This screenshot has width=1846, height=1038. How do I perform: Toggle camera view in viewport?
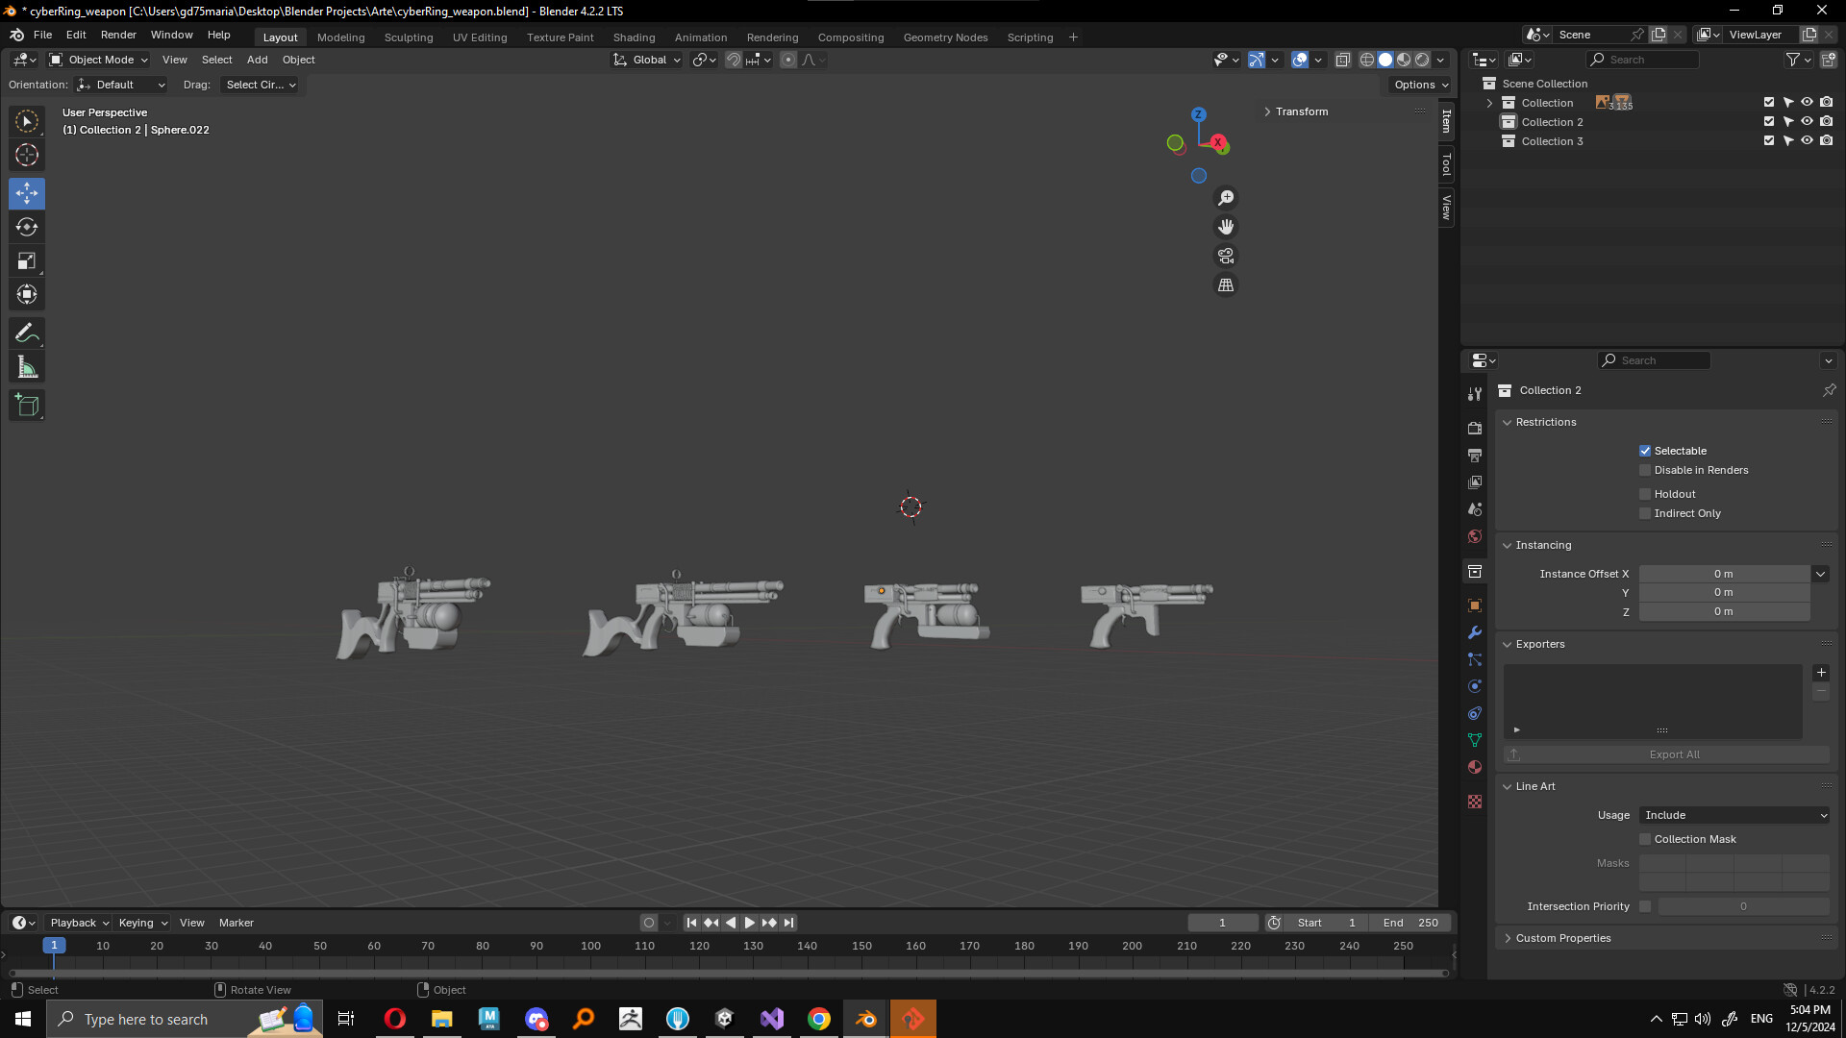coord(1226,257)
